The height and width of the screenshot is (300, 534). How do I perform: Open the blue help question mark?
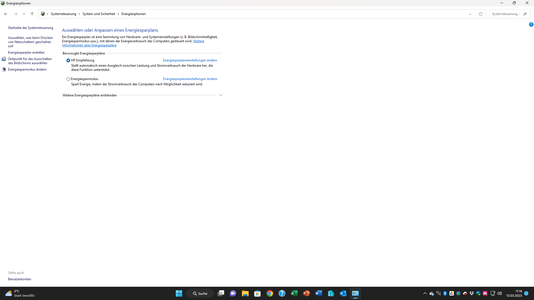[531, 24]
